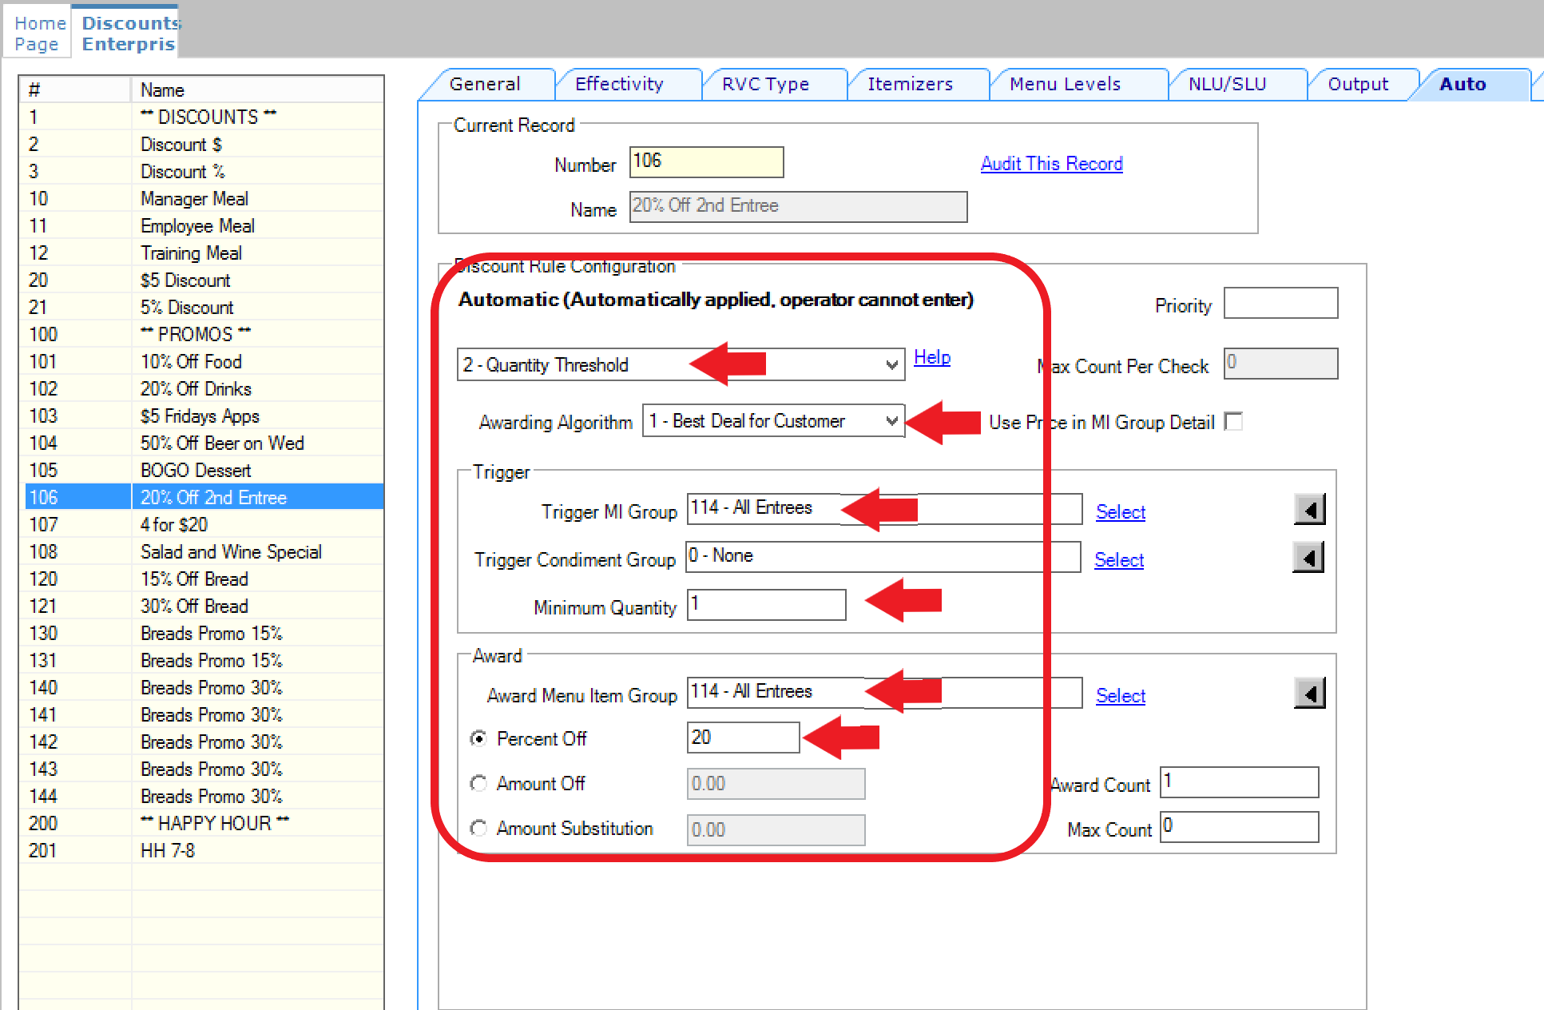Click the Percent Off value field

(x=743, y=737)
